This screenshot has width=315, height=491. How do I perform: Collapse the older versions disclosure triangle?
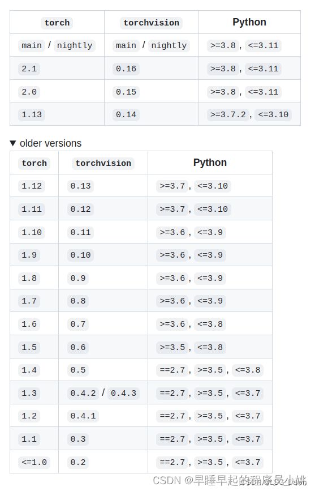click(x=13, y=143)
